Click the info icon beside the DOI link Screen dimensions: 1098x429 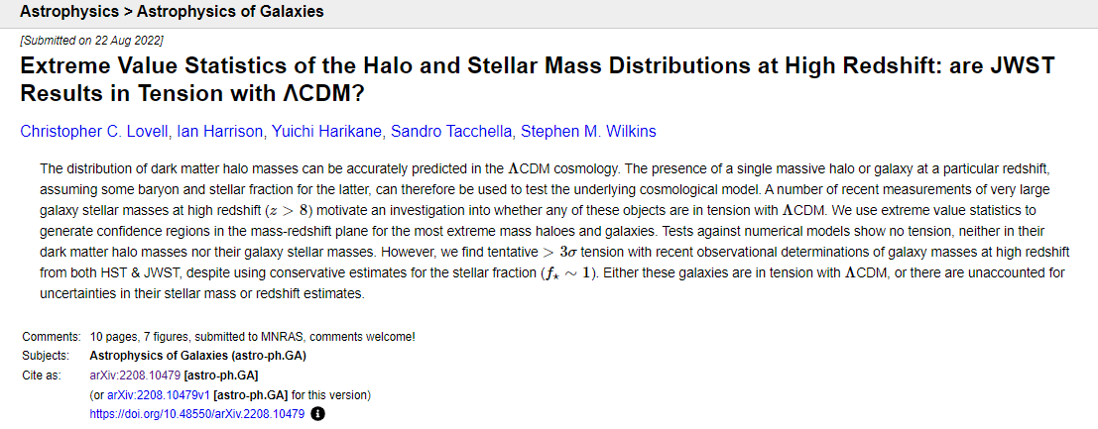click(x=317, y=413)
